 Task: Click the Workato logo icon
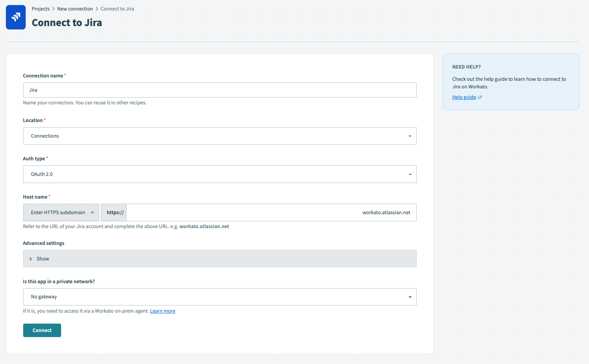[16, 17]
